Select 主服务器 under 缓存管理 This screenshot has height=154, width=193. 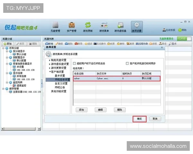[x=27, y=92]
